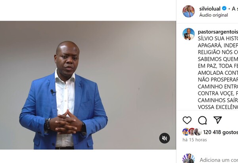Focus the Adiciona um comentário field
Viewport: 238px width, 163px height.
pos(219,160)
